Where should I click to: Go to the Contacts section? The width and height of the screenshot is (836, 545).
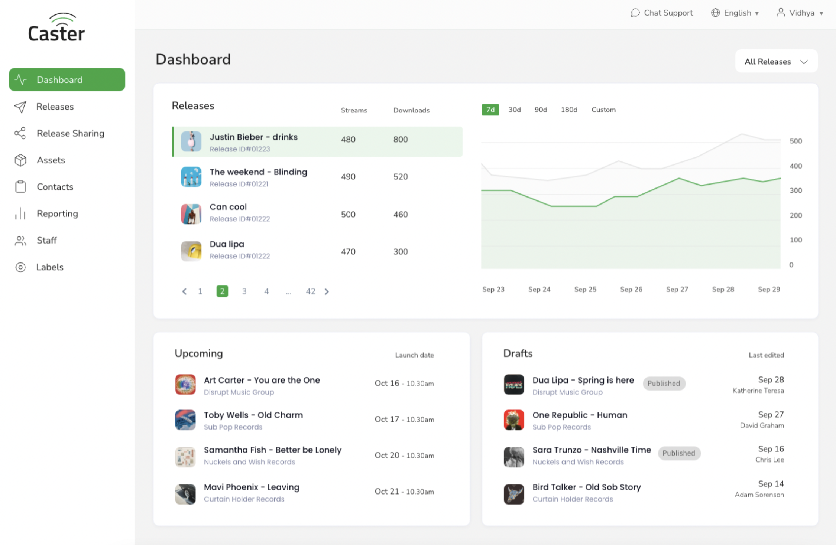tap(55, 187)
